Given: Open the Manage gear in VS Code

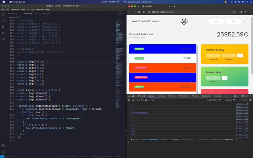Looking at the screenshot, I should [3, 152].
